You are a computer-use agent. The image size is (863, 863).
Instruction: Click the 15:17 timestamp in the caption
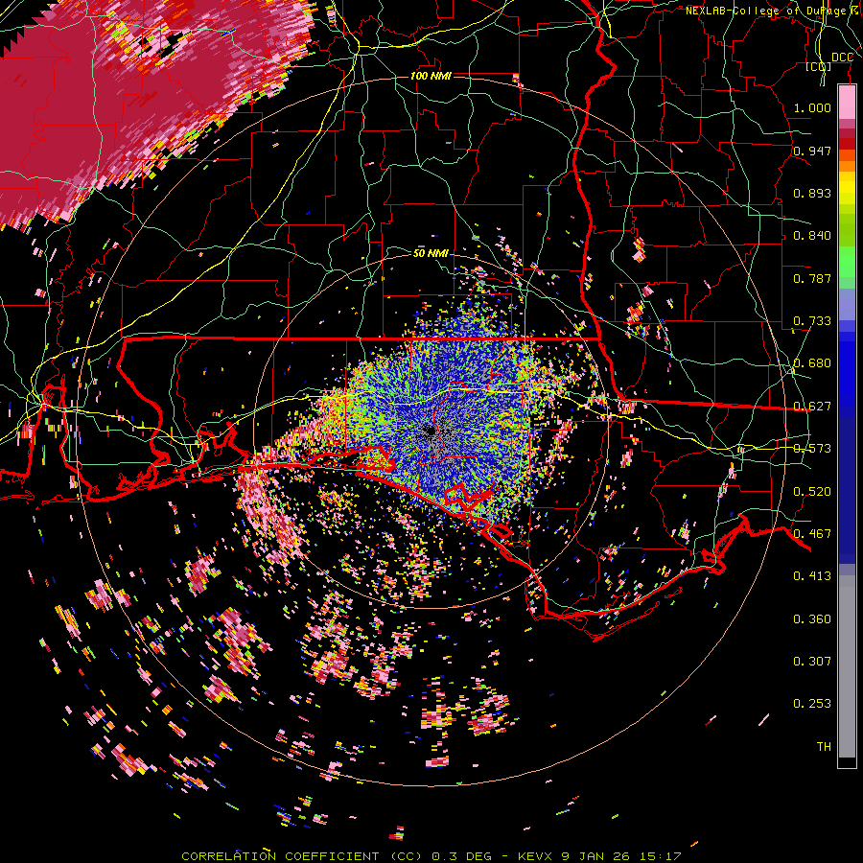pos(661,856)
